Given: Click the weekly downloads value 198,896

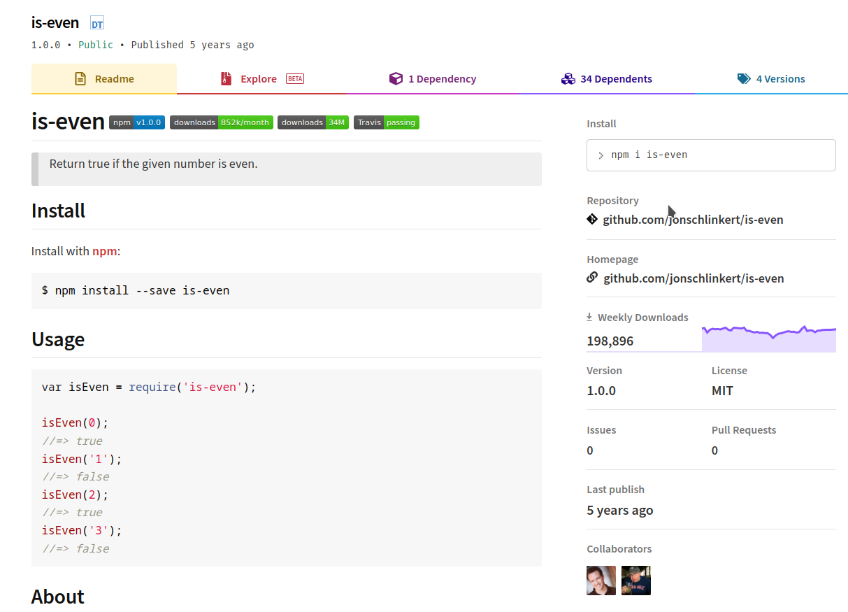Looking at the screenshot, I should click(610, 341).
